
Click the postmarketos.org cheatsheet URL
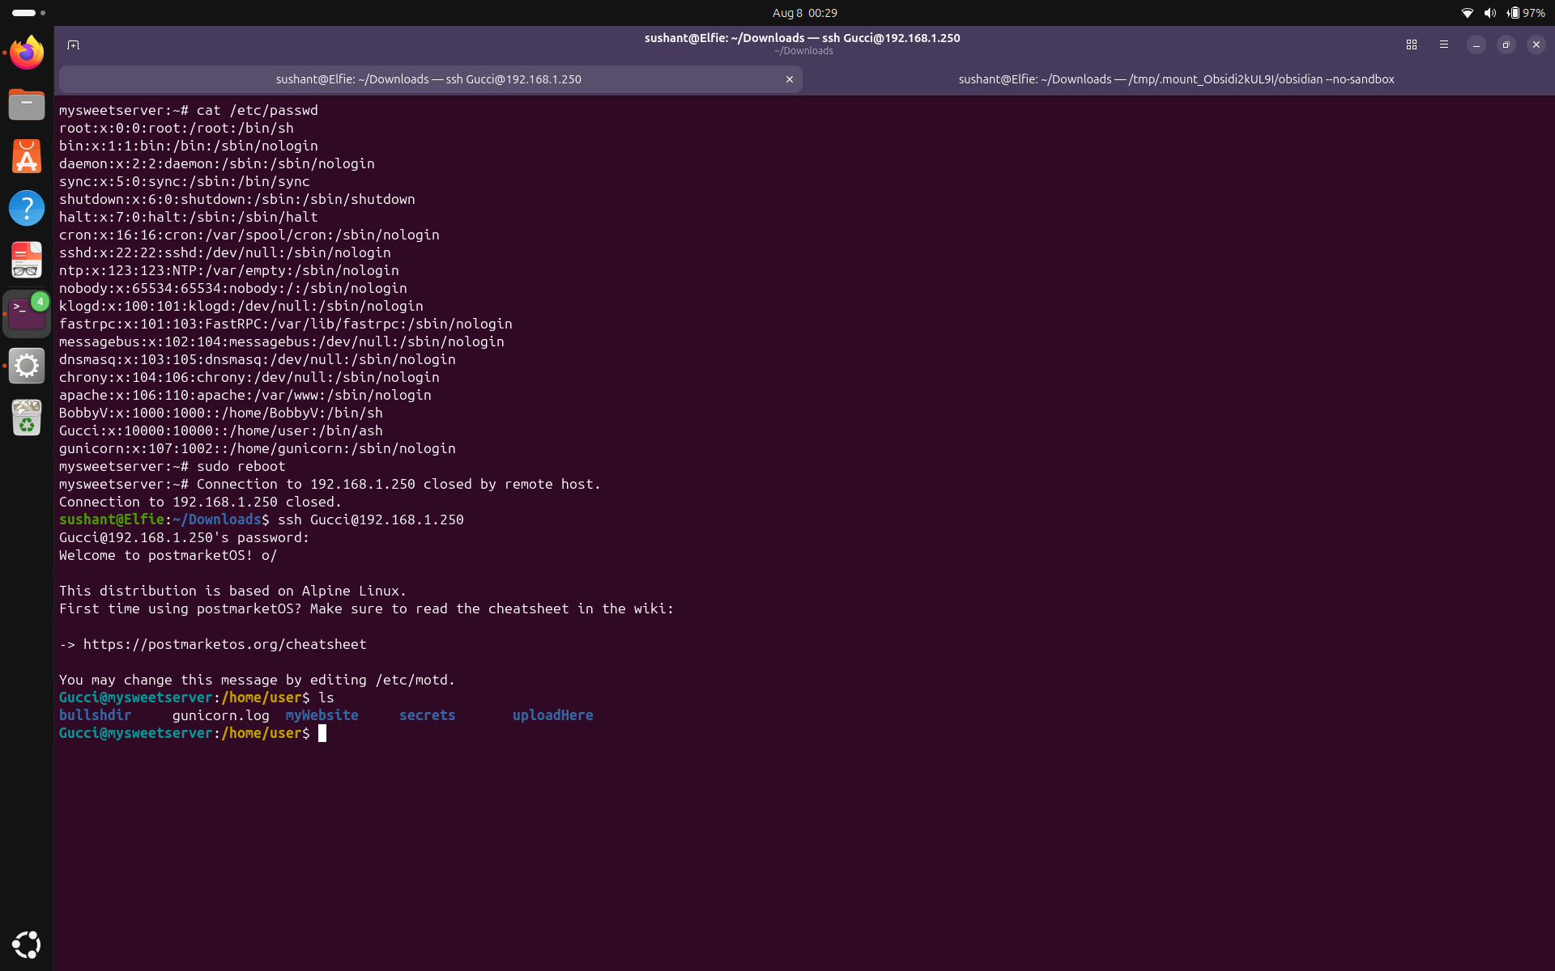coord(224,644)
